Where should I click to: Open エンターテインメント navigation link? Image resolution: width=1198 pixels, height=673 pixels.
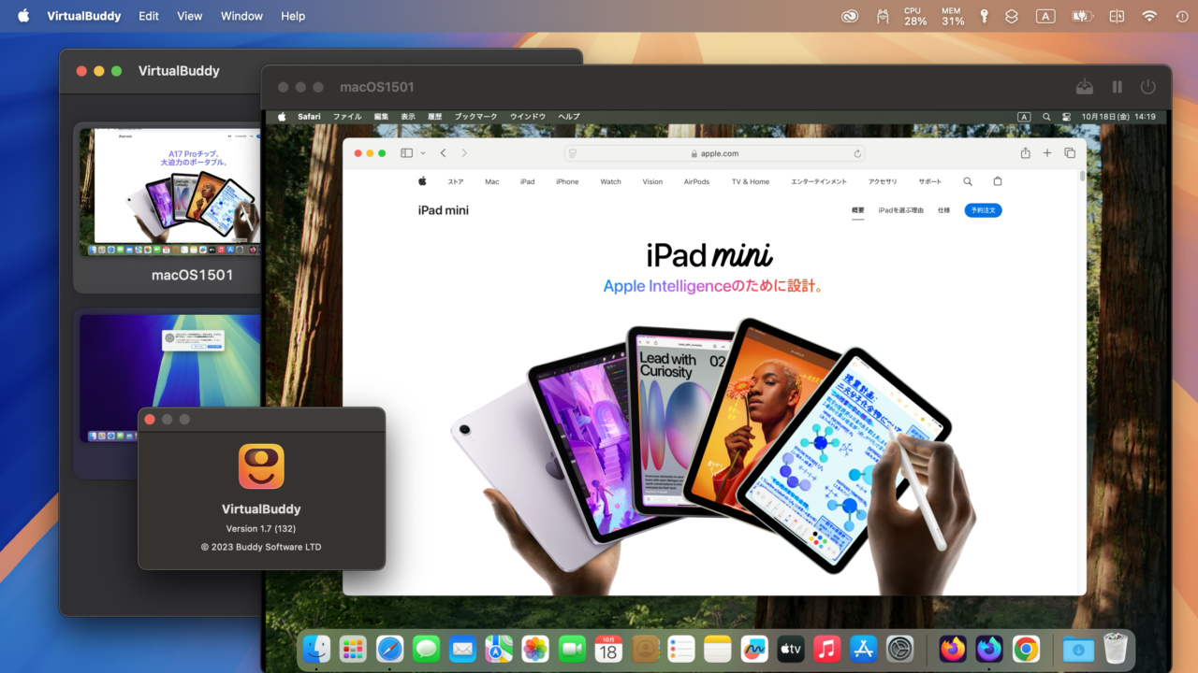819,182
